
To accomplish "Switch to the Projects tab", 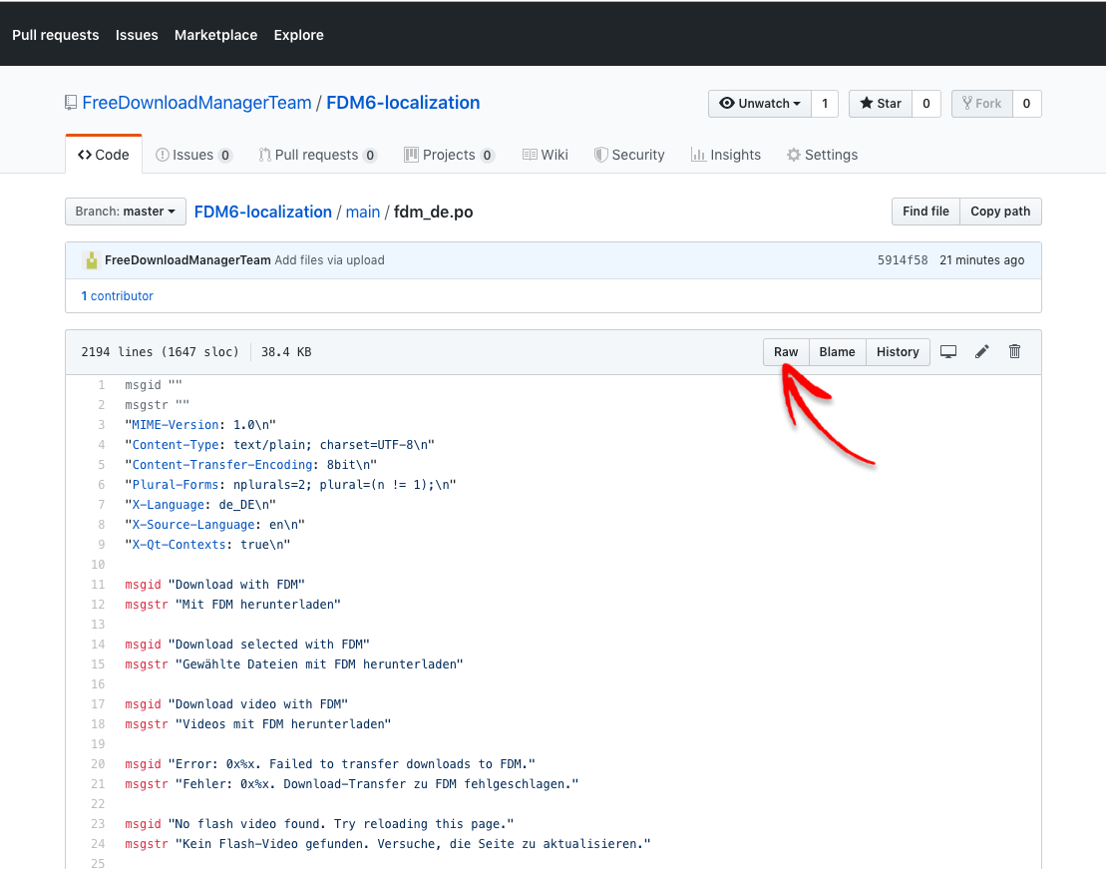I will (x=449, y=155).
